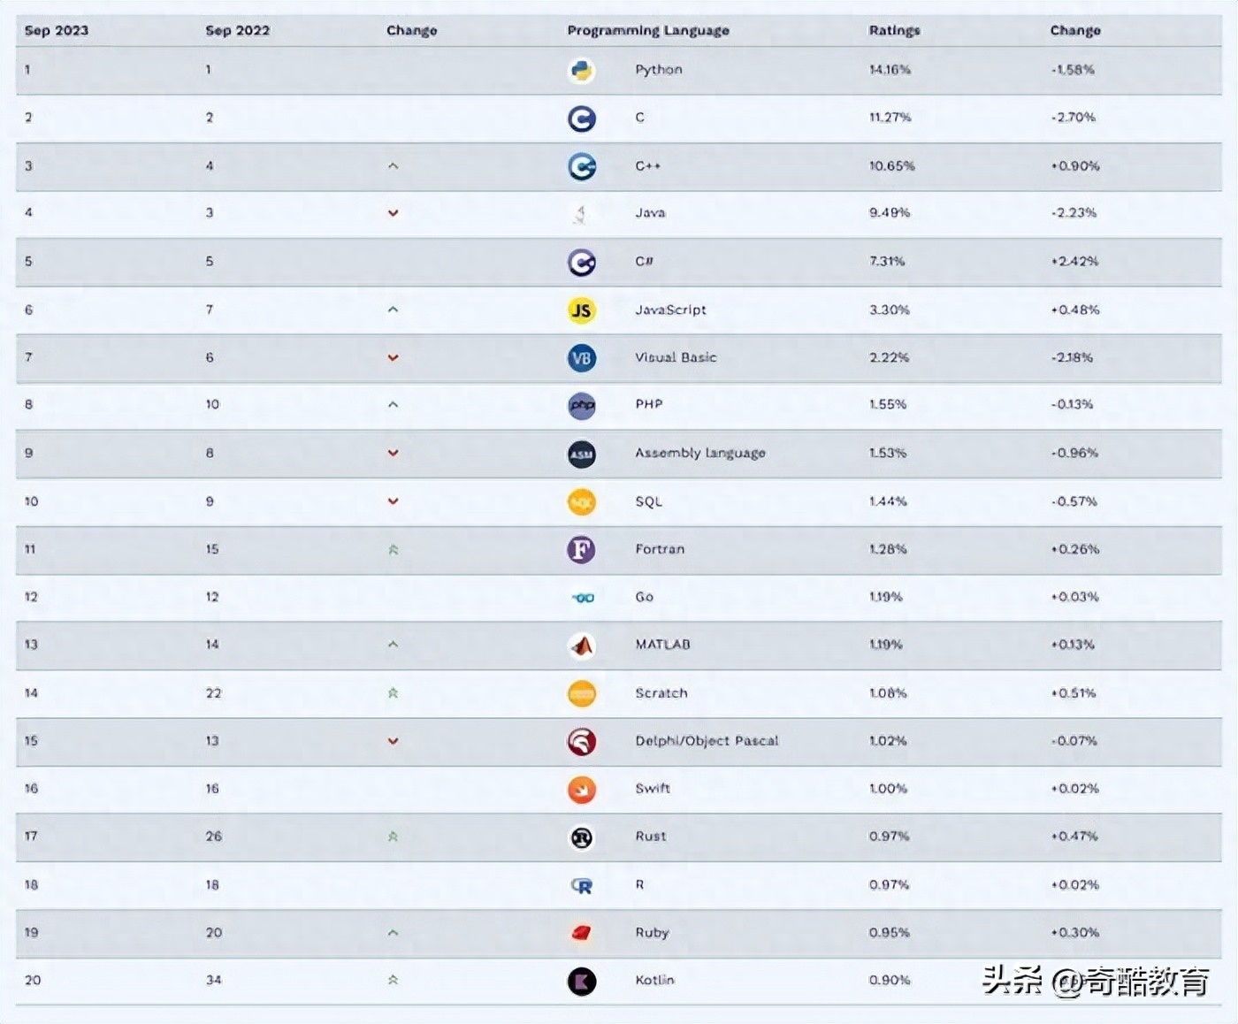
Task: Click the Ratings column header
Action: pos(894,30)
